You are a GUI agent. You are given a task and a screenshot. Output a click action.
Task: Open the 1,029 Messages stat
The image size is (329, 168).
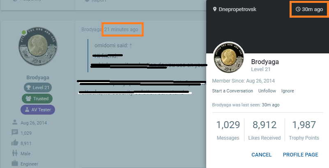(x=228, y=130)
